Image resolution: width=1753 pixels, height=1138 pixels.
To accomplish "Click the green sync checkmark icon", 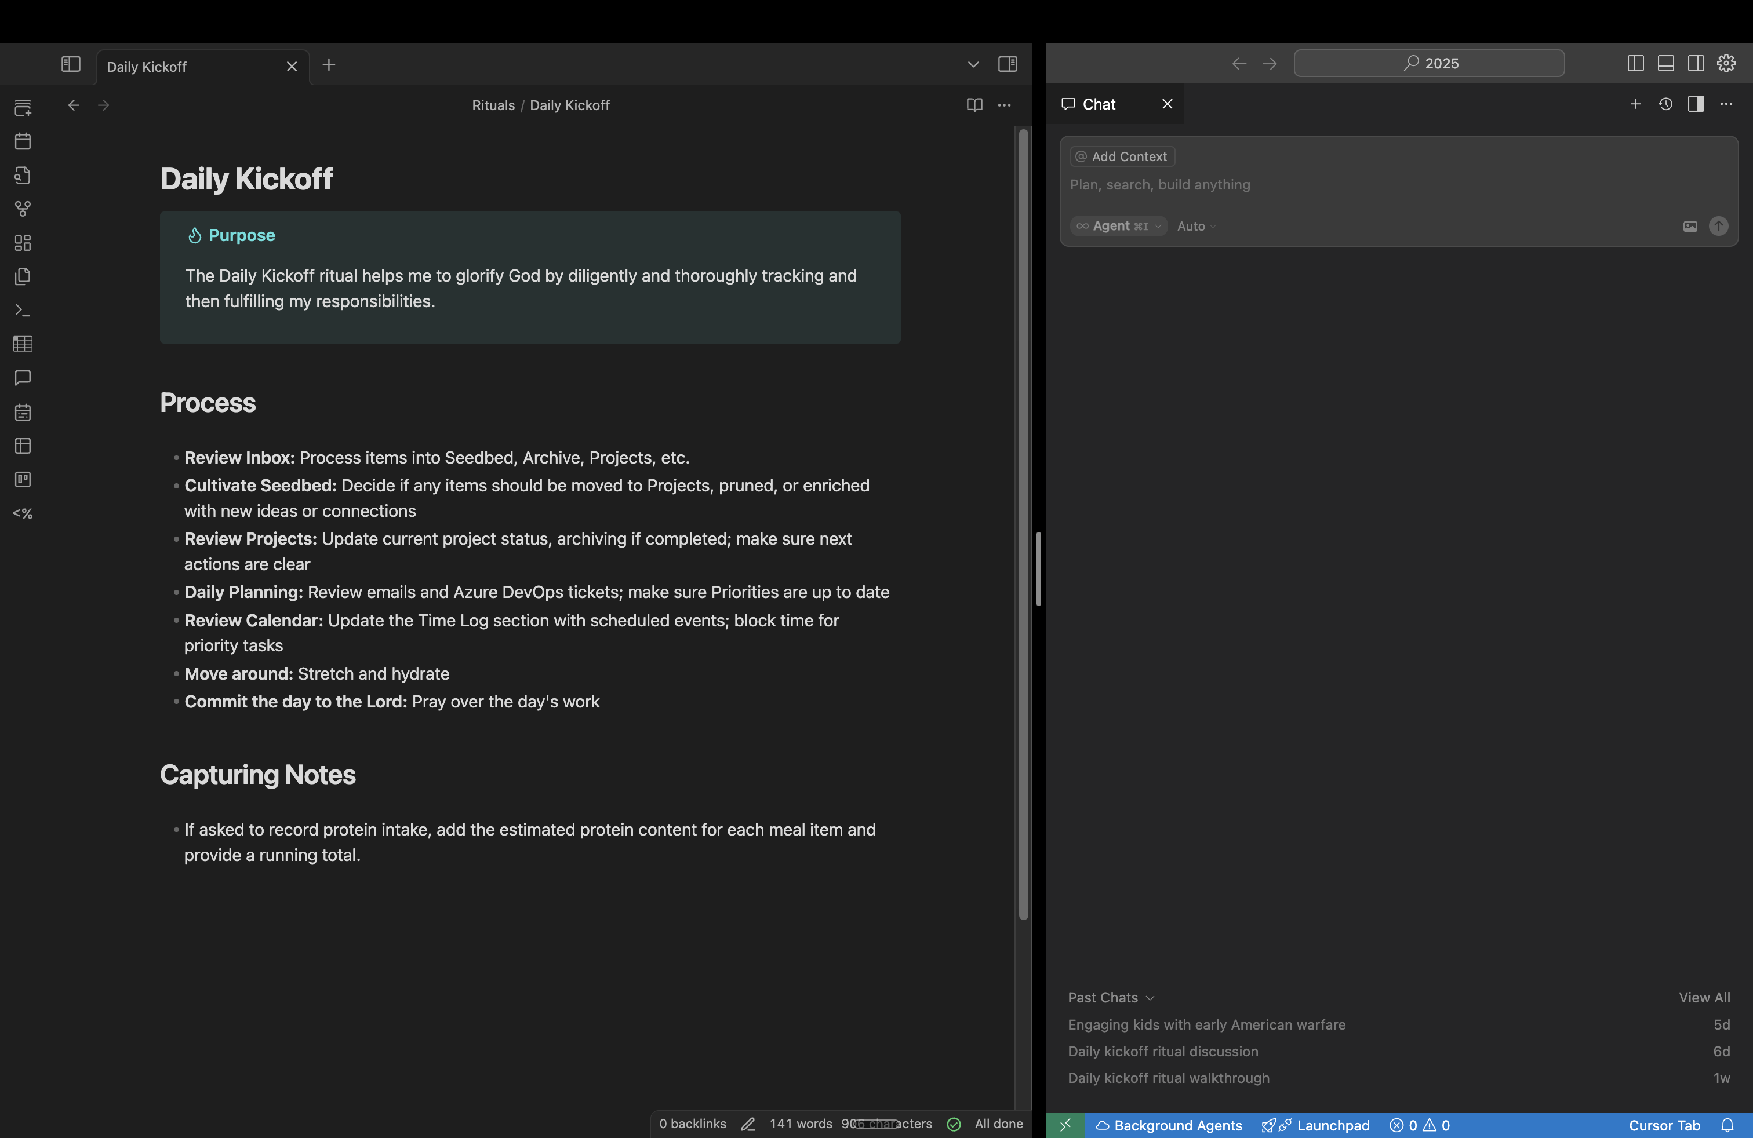I will (954, 1124).
